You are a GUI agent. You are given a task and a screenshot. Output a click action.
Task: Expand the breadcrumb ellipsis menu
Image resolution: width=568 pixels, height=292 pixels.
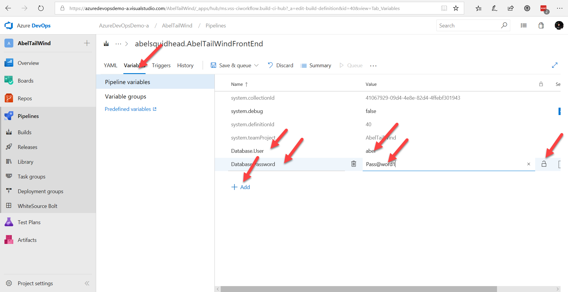118,44
